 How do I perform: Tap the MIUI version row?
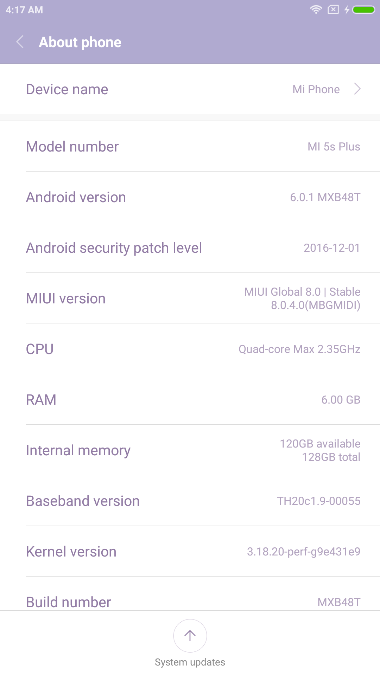(190, 298)
